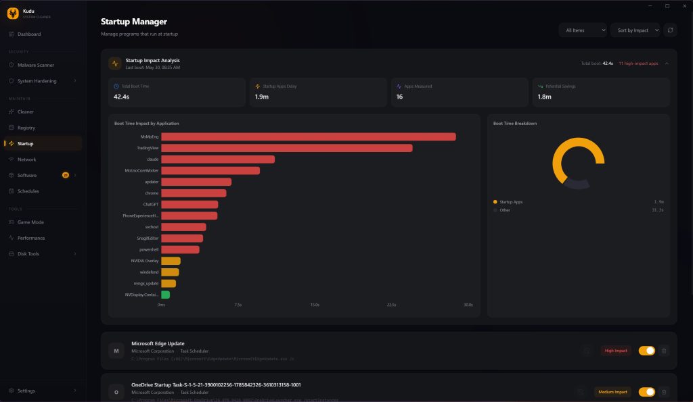The height and width of the screenshot is (402, 693).
Task: Click the NVDisplay.Container green bar
Action: coord(165,295)
